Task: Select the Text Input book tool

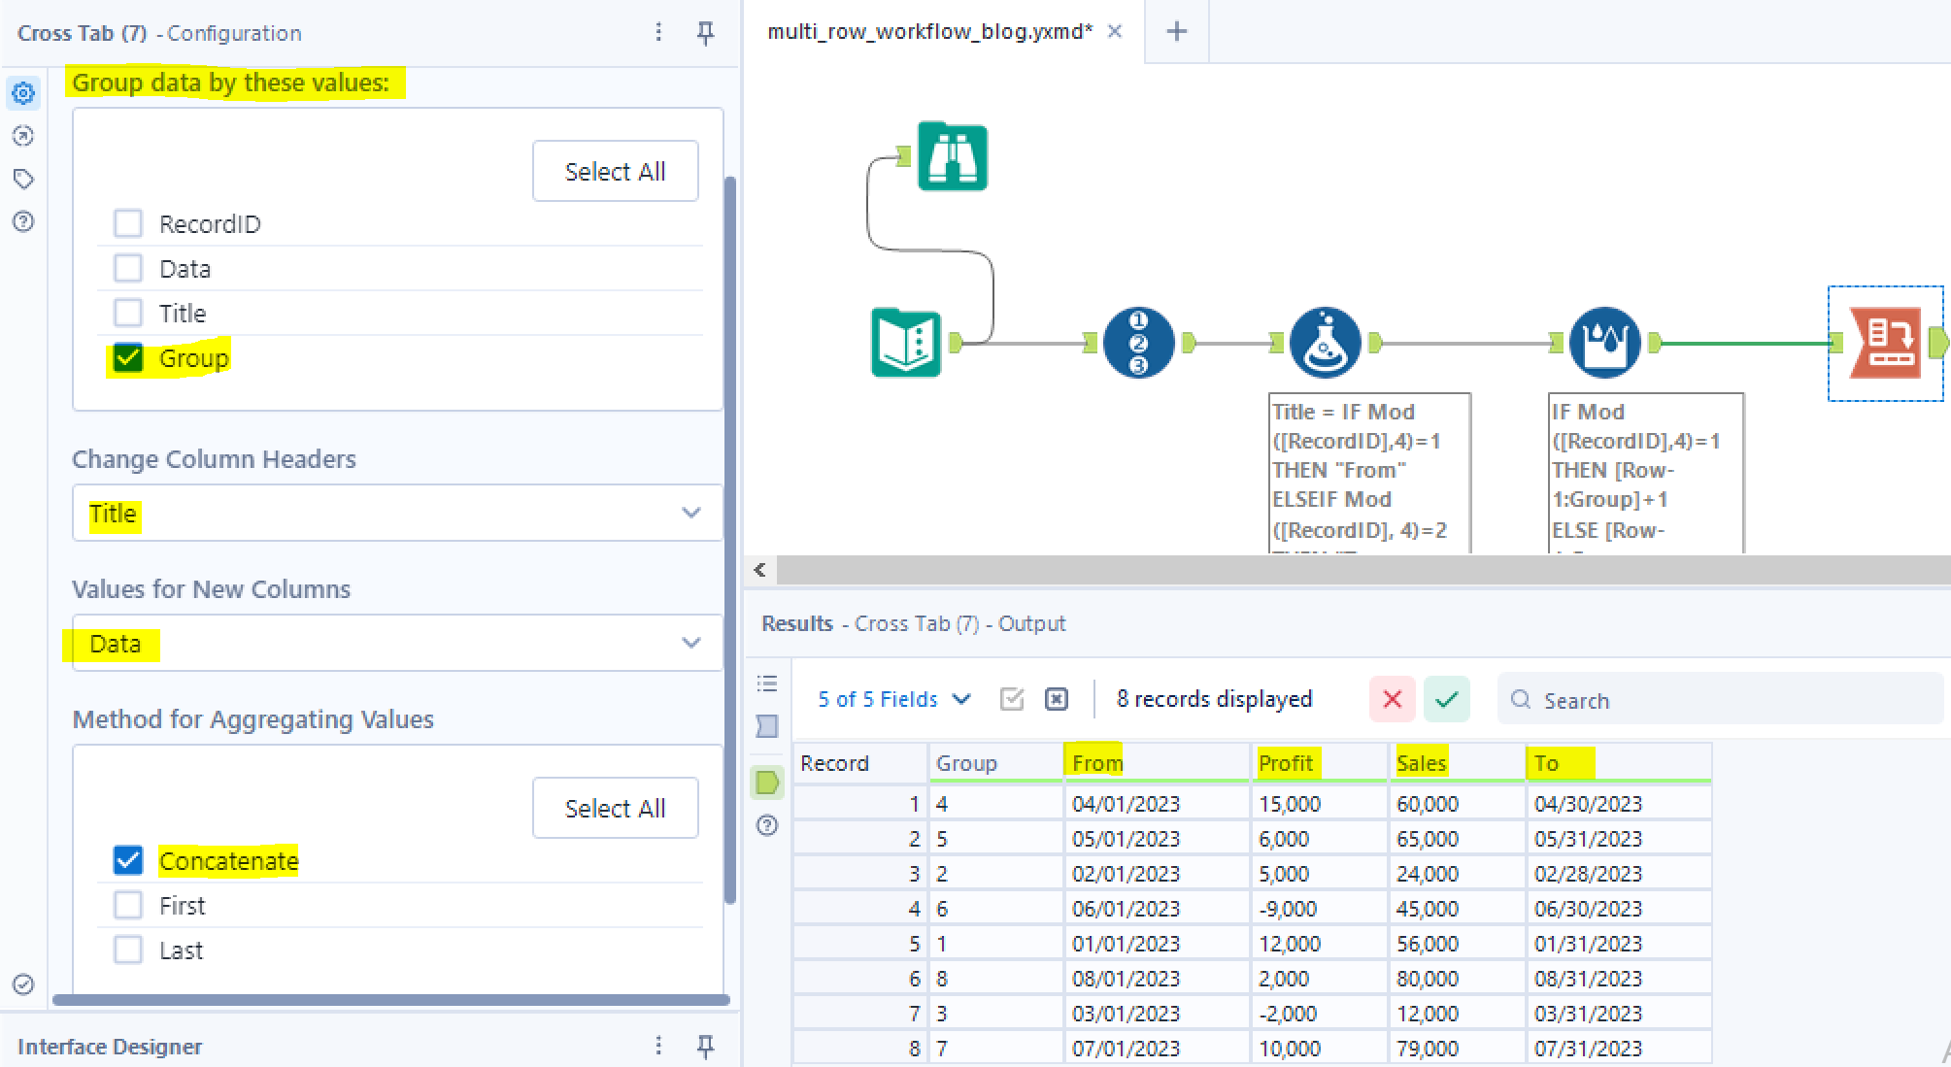Action: click(x=906, y=343)
